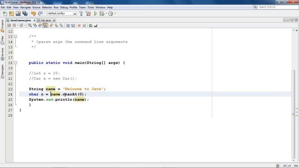
Task: Click the New File toolbar icon
Action: tap(5, 14)
